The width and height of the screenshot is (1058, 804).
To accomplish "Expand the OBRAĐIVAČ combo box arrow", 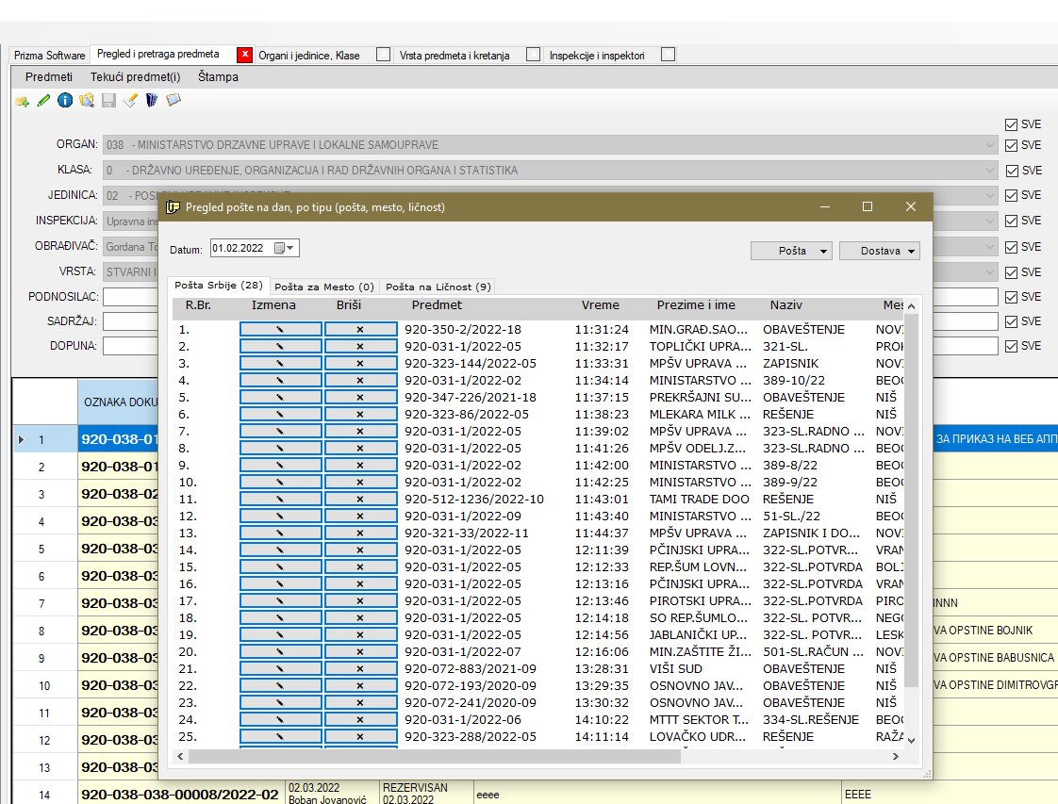I will click(x=989, y=247).
